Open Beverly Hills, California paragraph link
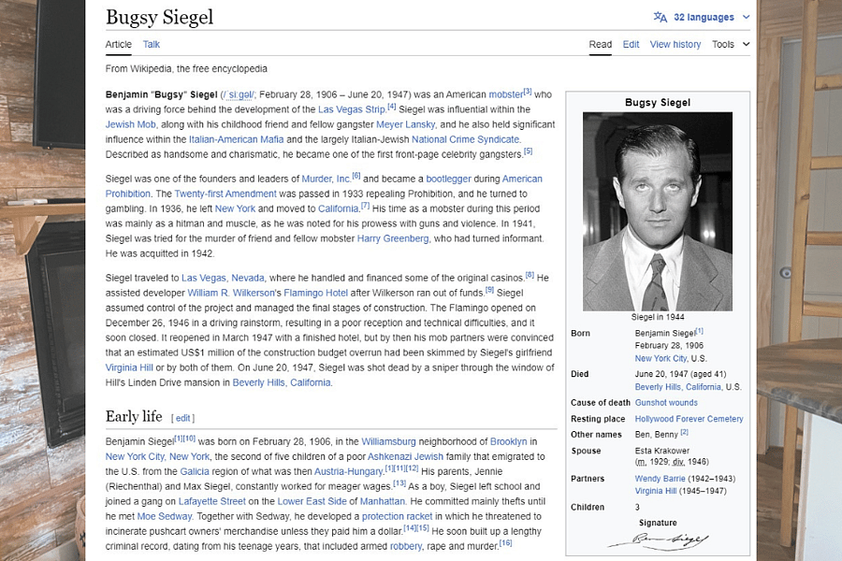This screenshot has width=842, height=561. point(282,382)
